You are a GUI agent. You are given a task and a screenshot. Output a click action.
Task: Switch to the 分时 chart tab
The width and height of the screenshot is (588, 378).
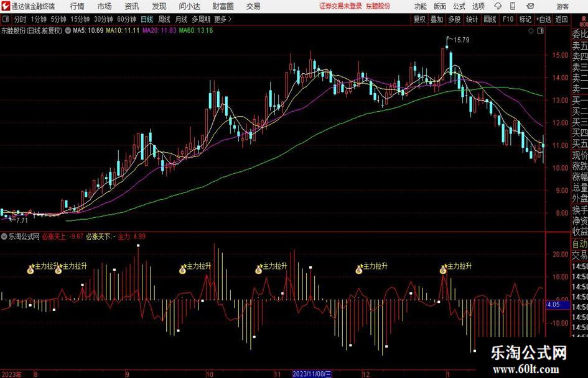pos(21,19)
